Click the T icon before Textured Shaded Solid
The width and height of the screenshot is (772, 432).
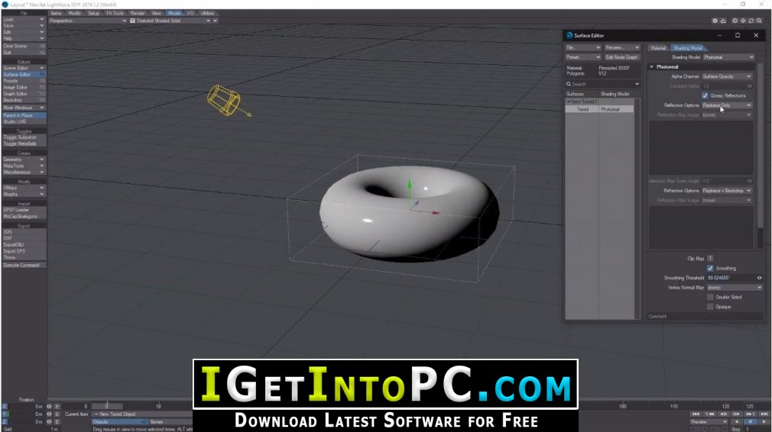(132, 21)
